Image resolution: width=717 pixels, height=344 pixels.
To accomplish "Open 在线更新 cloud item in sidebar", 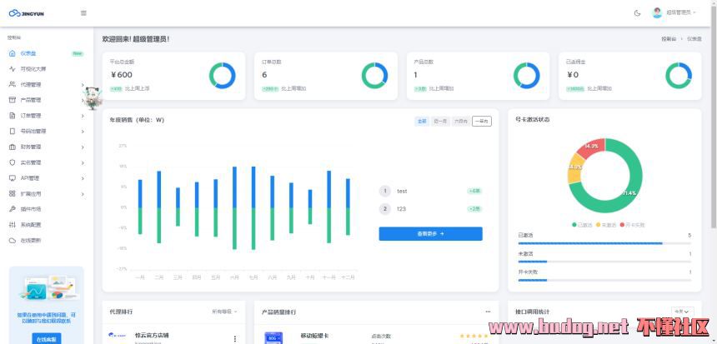I will [x=33, y=240].
